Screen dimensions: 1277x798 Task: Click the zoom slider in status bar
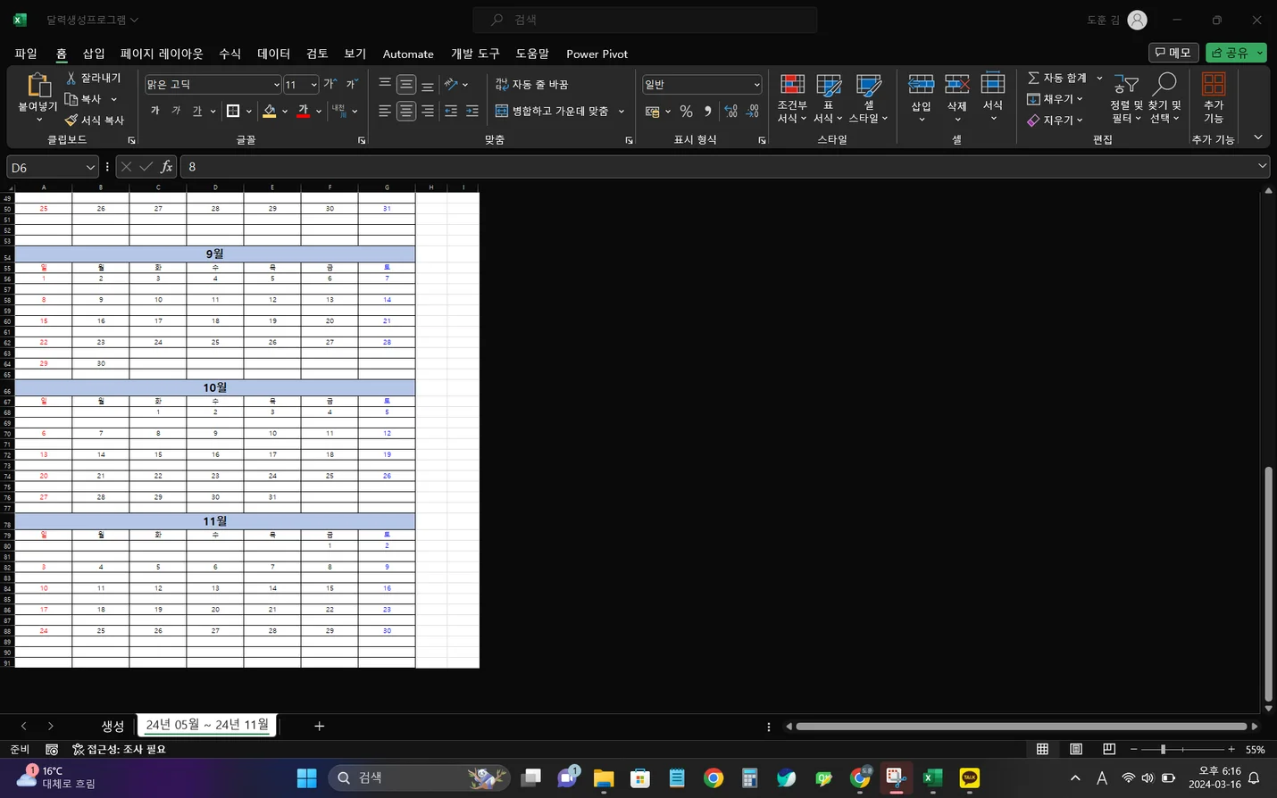click(1163, 750)
